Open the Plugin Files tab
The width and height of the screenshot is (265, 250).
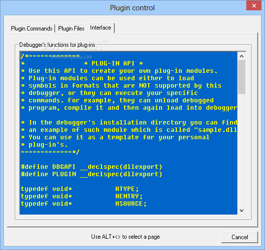pyautogui.click(x=71, y=29)
